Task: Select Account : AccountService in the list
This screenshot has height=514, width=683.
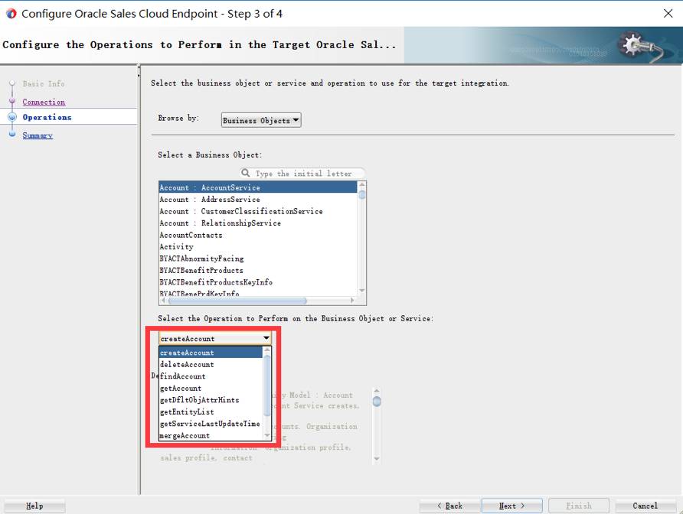Action: (258, 187)
